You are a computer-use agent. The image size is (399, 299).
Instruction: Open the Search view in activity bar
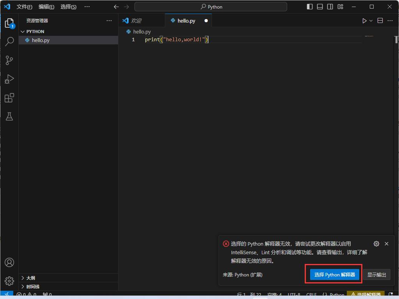(9, 41)
